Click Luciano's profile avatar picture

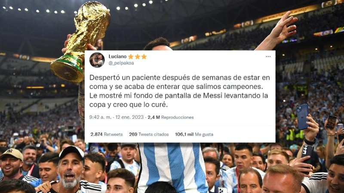97,60
